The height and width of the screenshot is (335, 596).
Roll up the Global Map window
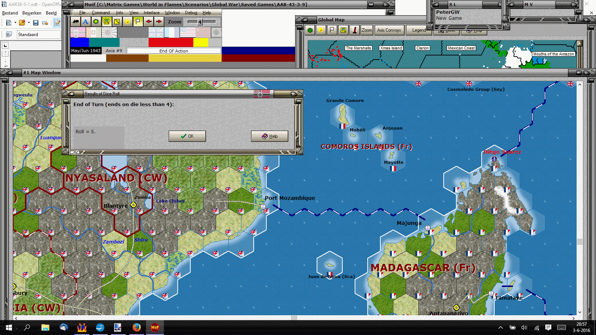[x=304, y=20]
